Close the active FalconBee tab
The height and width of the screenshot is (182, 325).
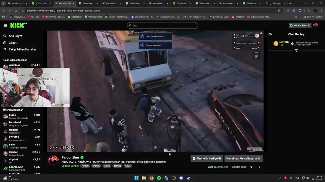[x=74, y=4]
